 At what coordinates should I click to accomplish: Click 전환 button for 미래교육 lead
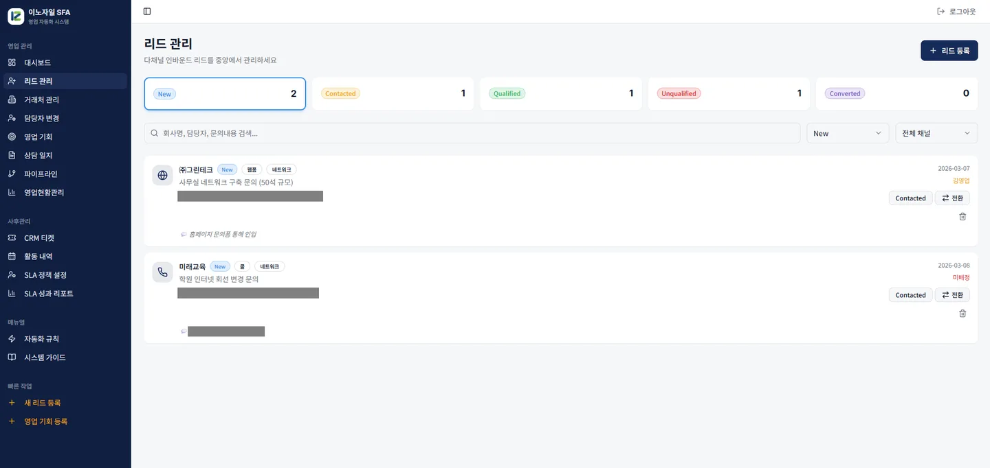[x=952, y=295]
